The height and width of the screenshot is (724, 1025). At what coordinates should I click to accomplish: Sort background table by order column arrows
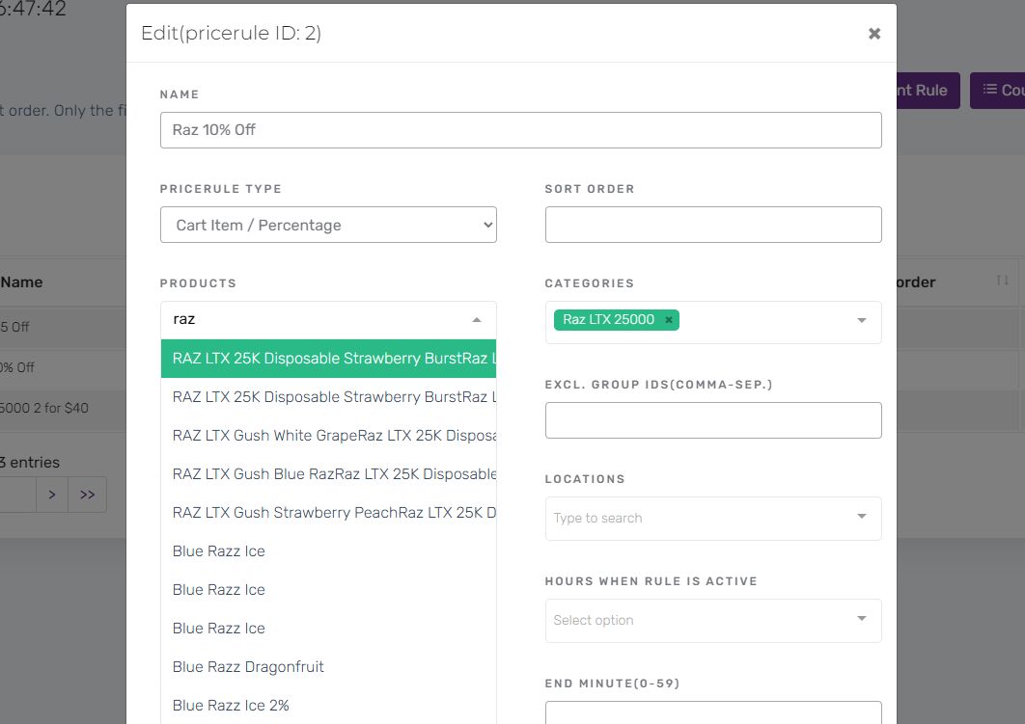tap(1002, 281)
